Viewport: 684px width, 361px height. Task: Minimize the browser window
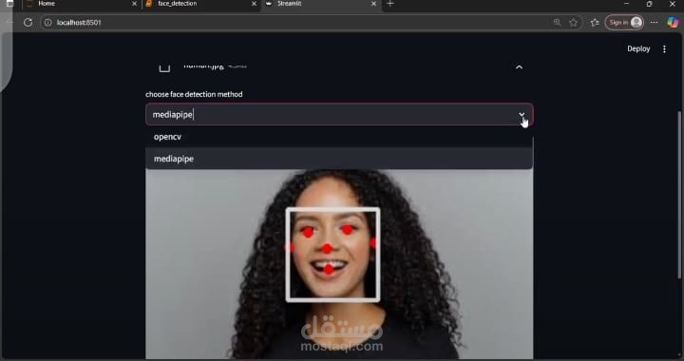(626, 4)
